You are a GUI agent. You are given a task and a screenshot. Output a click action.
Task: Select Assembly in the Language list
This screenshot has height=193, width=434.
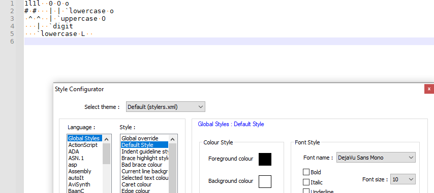(x=85, y=171)
